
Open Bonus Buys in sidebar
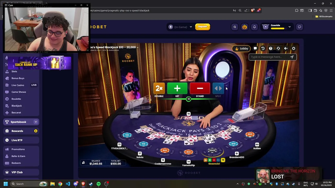coord(18,78)
